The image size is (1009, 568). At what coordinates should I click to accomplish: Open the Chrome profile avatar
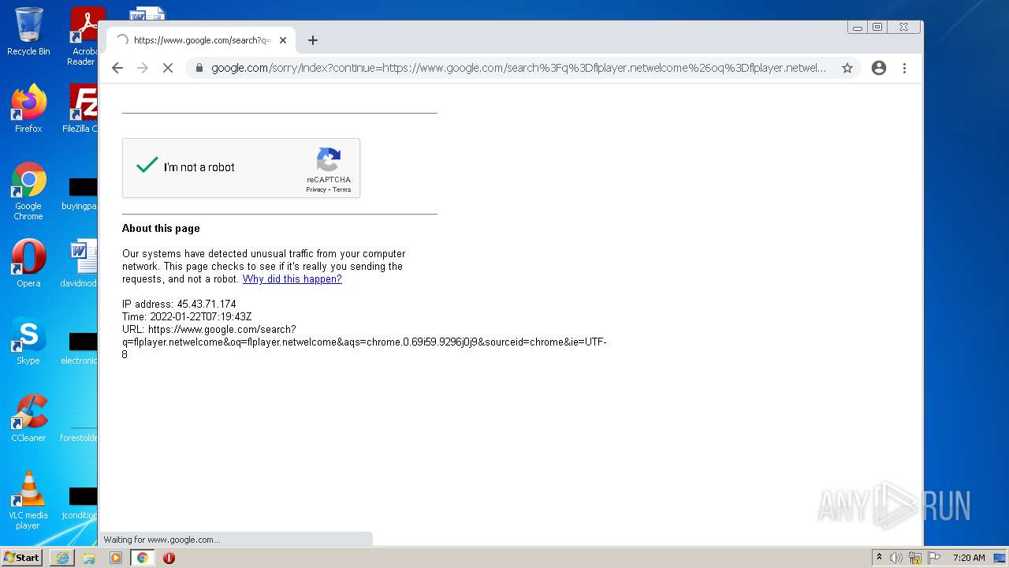coord(879,68)
